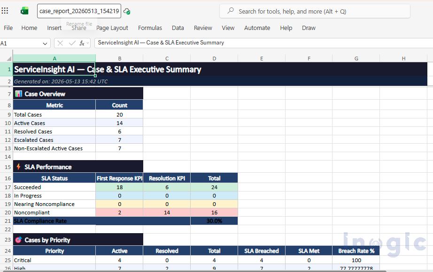
Task: Open the Insert tab
Action: click(54, 28)
